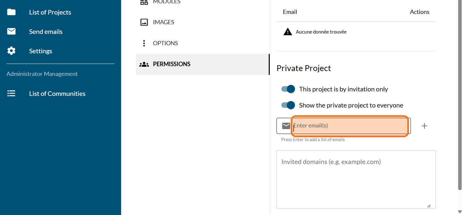The width and height of the screenshot is (463, 215).
Task: Focus the Enter email(s) input field
Action: click(350, 126)
